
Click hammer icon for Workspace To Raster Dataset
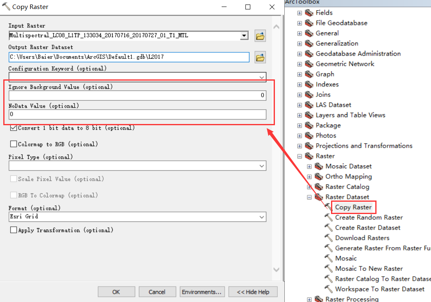(329, 289)
